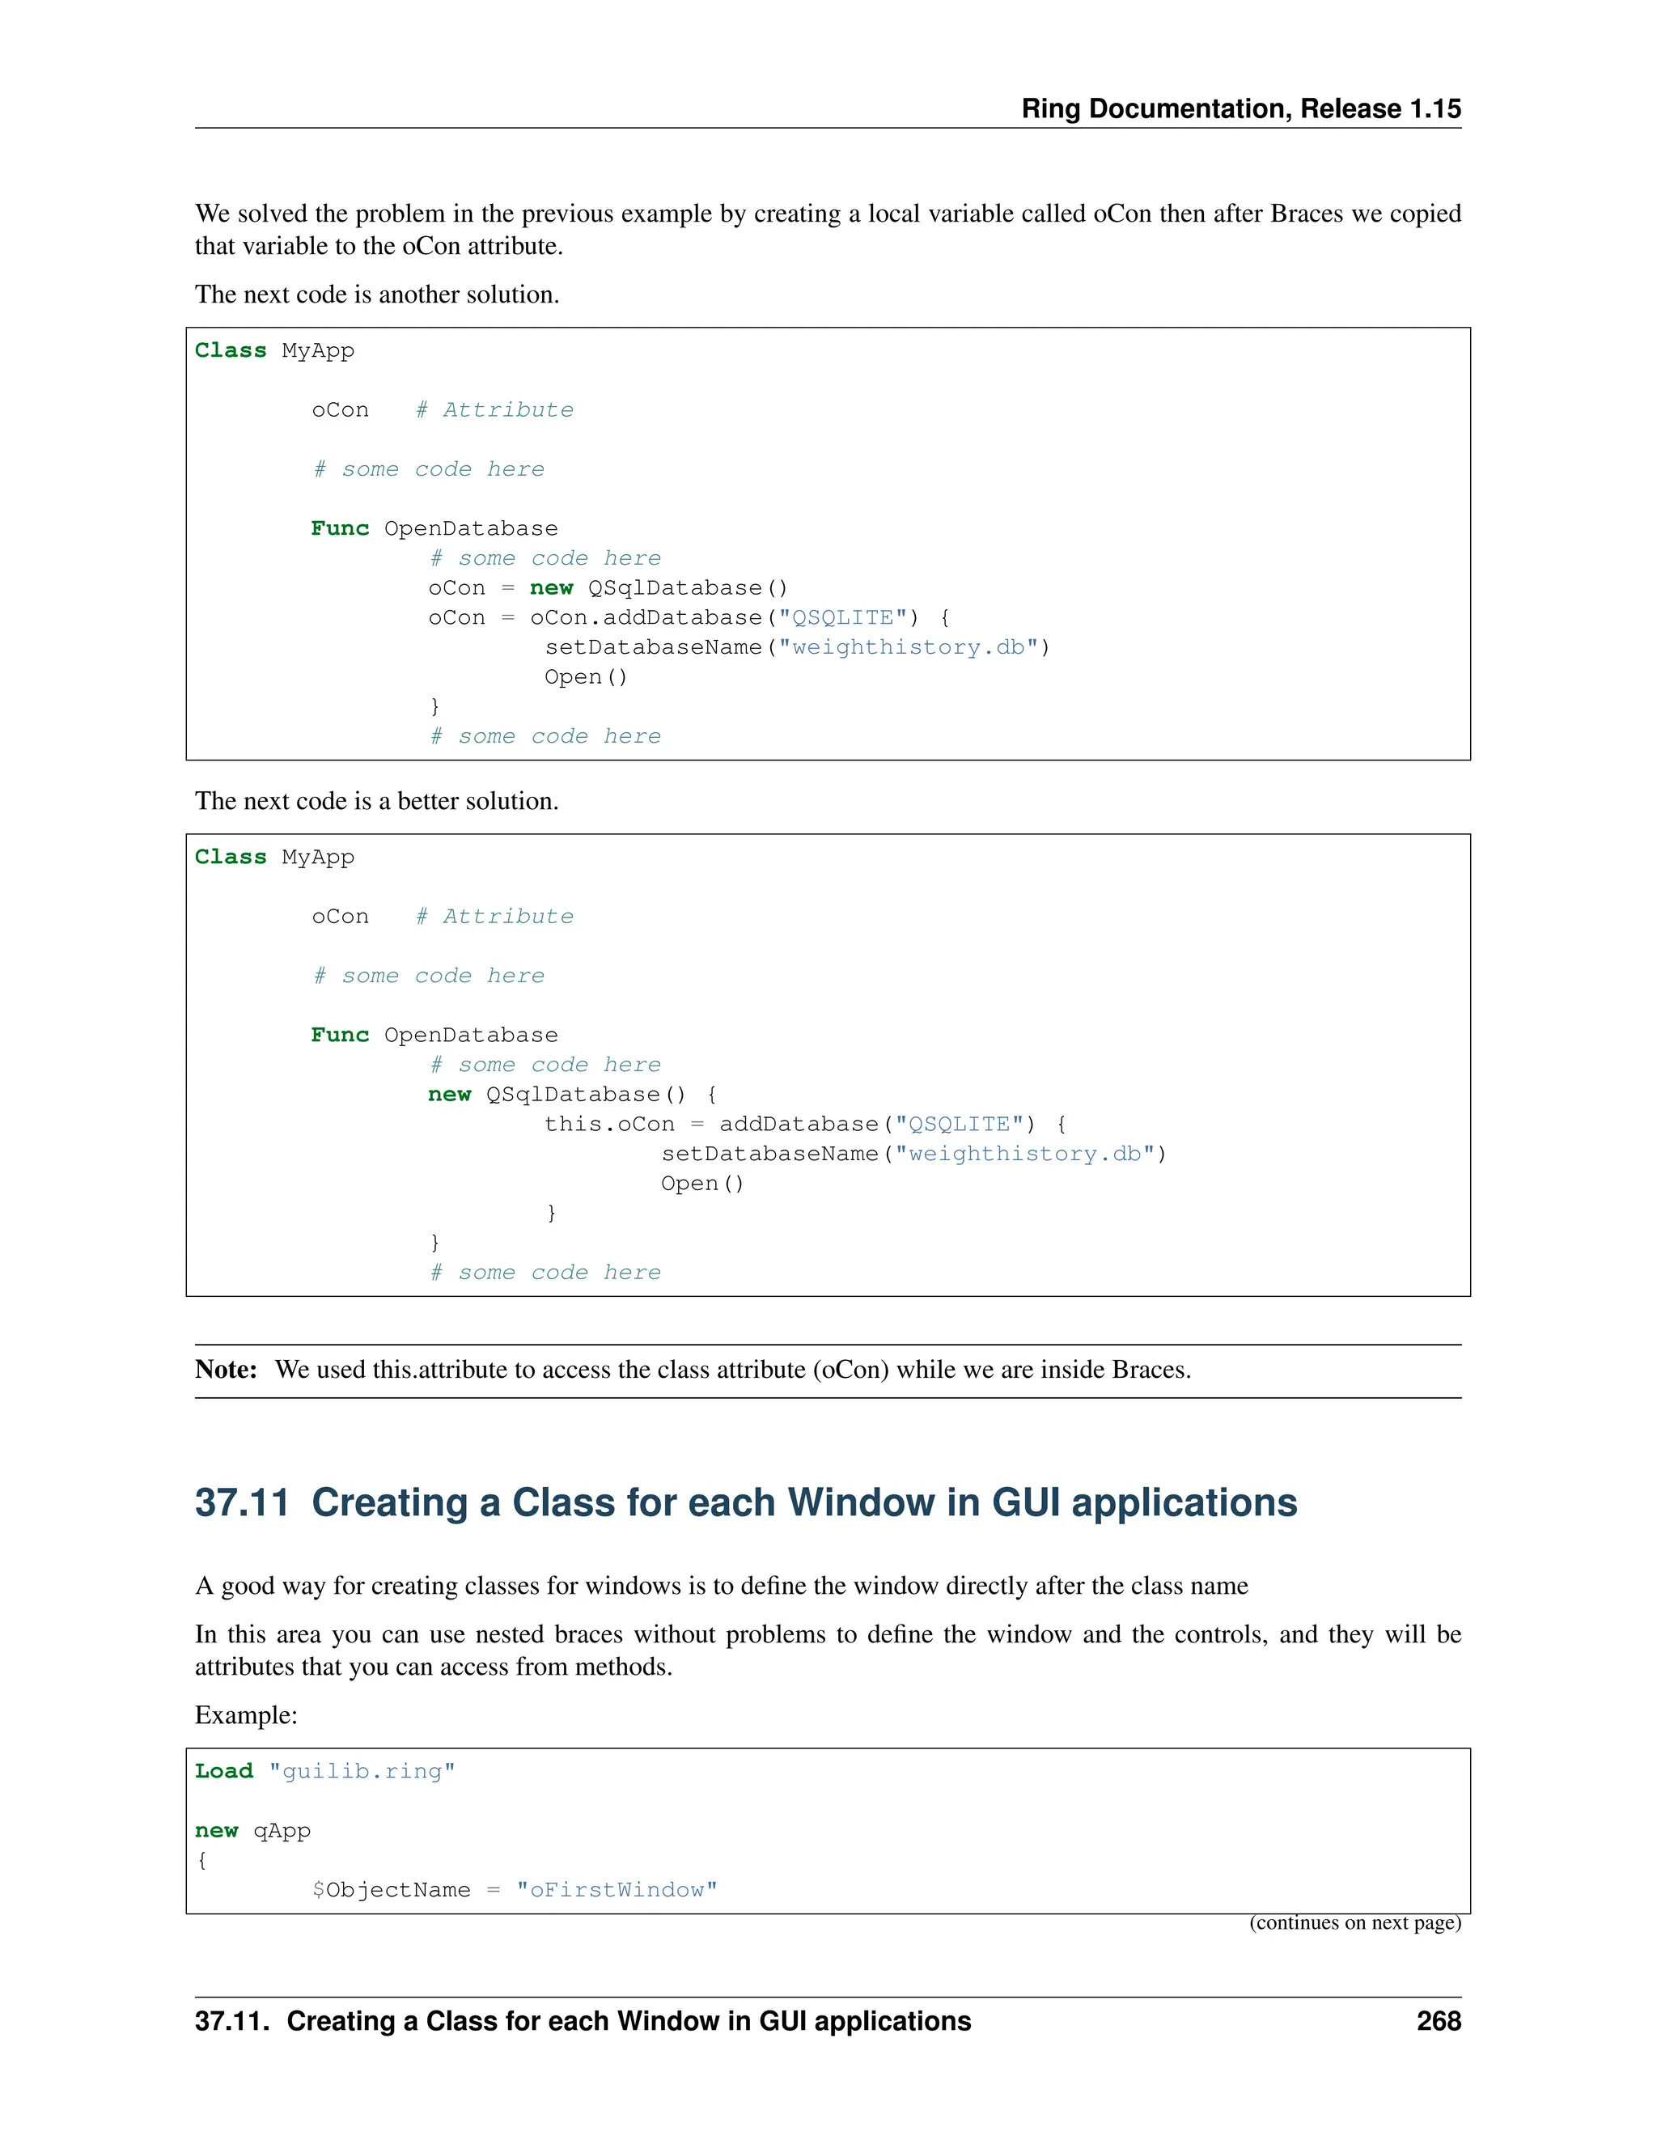Click the footer section title text

[582, 2021]
